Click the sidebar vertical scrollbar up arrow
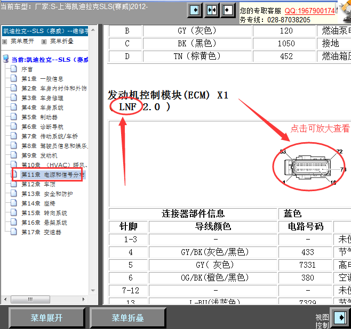The width and height of the screenshot is (351, 329). pyautogui.click(x=93, y=30)
